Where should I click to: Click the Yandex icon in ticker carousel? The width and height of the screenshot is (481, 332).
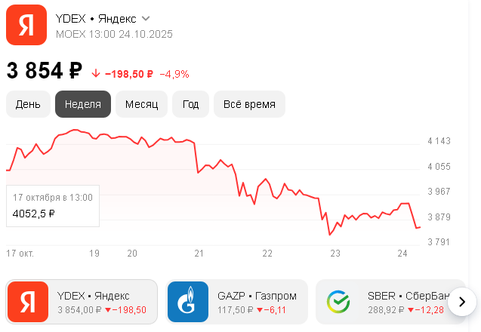pos(27,302)
